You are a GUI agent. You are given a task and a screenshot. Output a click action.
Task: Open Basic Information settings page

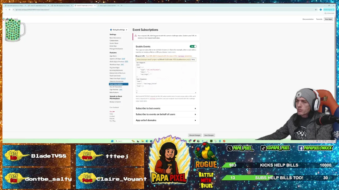pos(115,38)
